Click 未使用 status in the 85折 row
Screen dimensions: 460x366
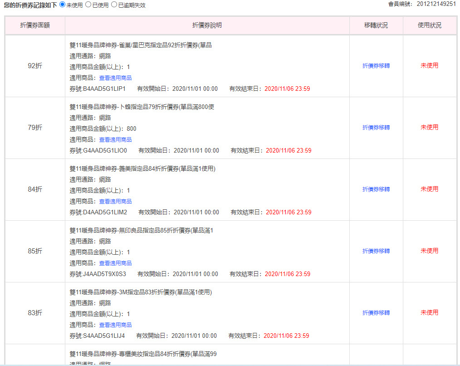[x=430, y=251]
